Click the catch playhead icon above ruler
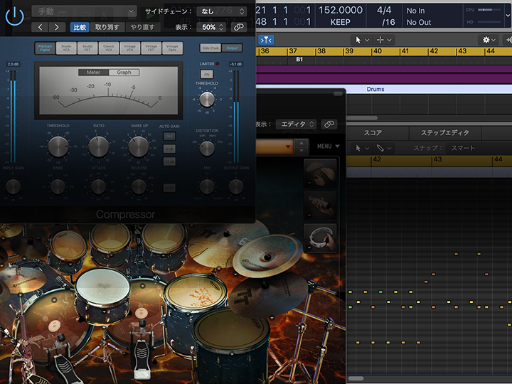This screenshot has width=512, height=384. coord(266,41)
